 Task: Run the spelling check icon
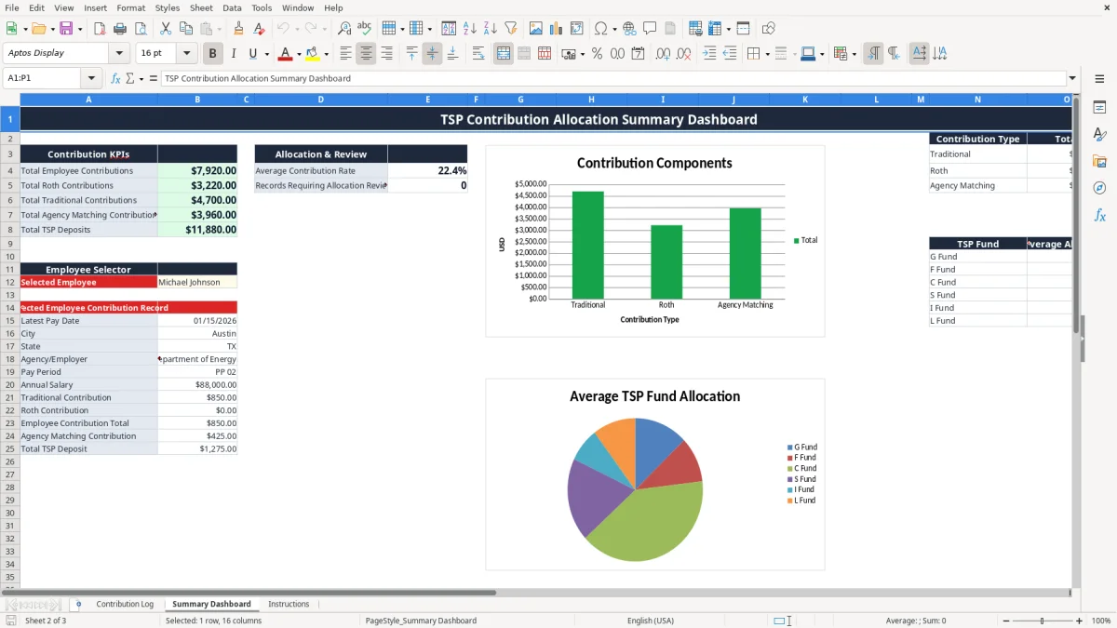[x=365, y=29]
